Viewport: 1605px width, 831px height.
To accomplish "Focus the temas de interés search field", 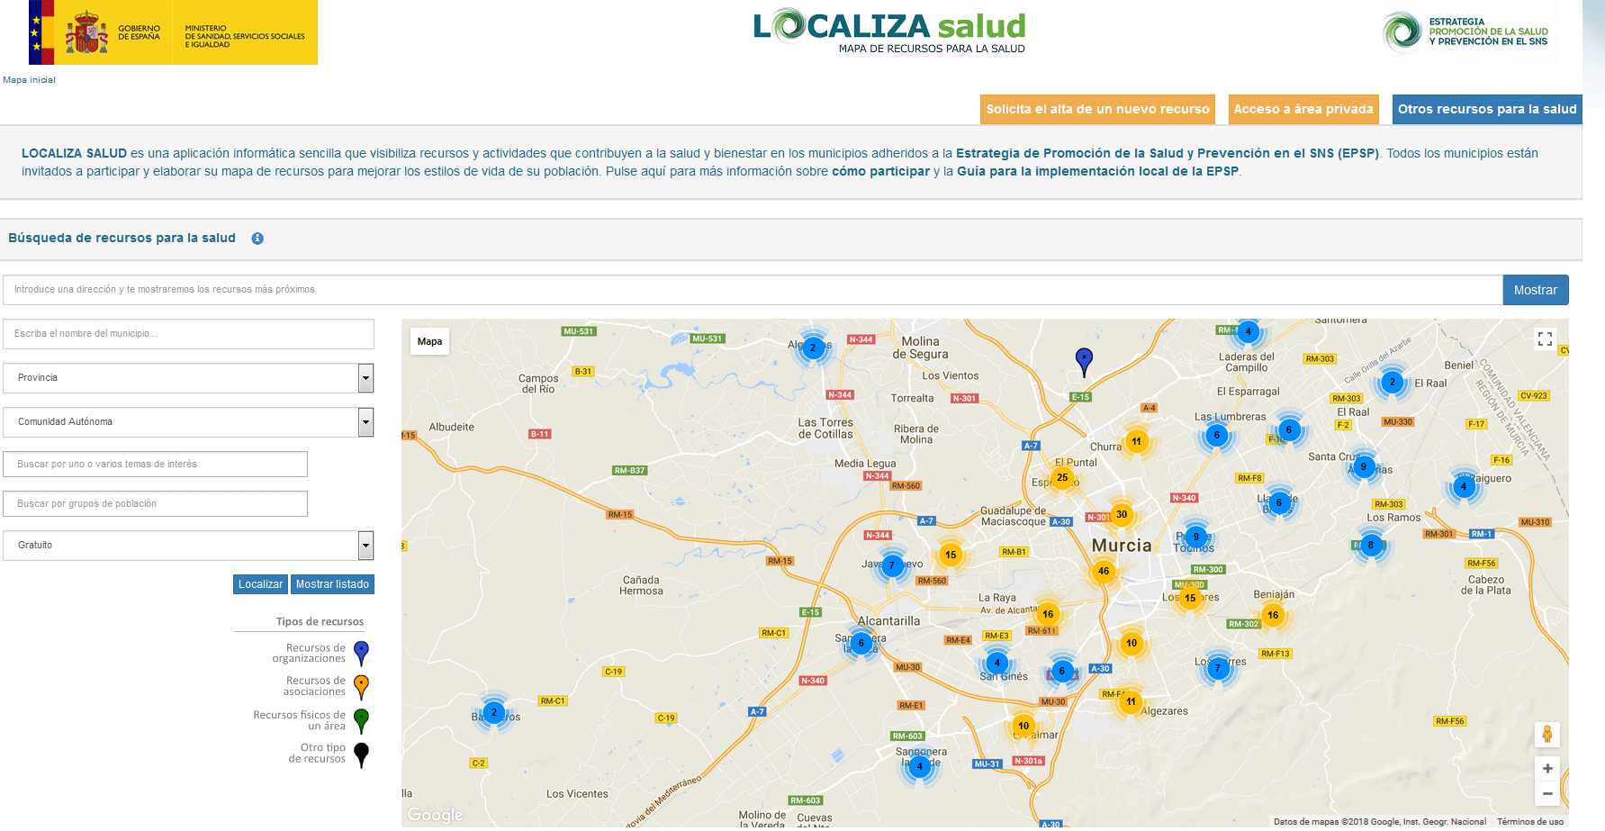I will [155, 465].
